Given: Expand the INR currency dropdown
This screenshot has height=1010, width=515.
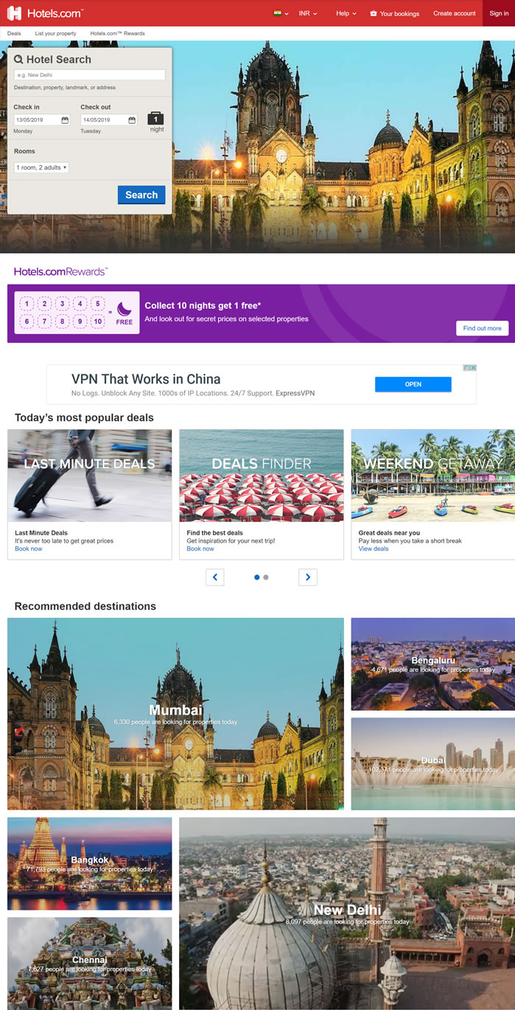Looking at the screenshot, I should [x=308, y=13].
